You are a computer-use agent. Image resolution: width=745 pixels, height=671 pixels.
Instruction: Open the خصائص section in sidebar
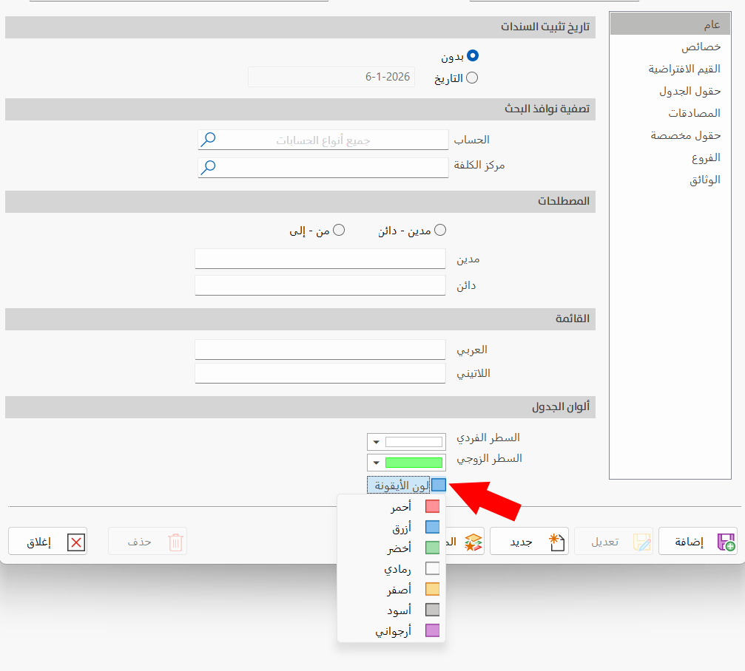[670, 47]
